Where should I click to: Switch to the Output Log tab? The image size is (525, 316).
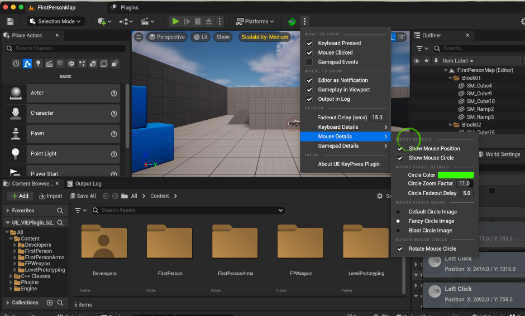coord(84,183)
